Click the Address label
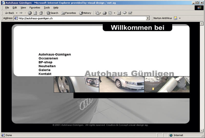This screenshot has height=138, width=205. 8,18
